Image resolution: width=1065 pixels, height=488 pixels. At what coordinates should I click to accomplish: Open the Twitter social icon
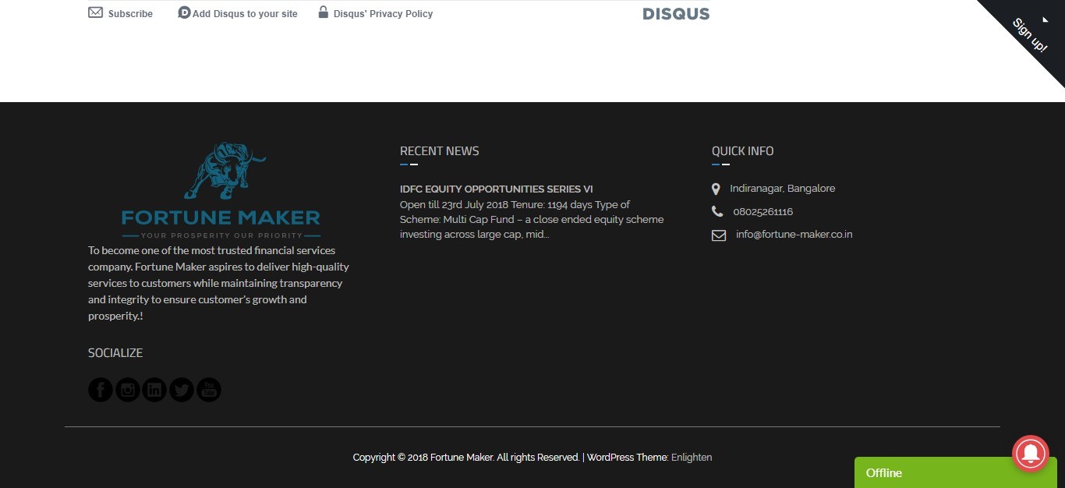click(182, 390)
